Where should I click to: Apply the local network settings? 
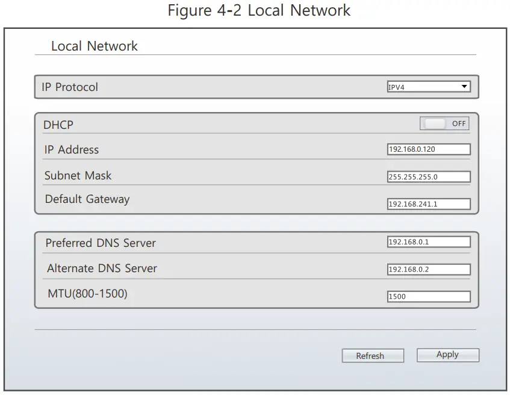[x=447, y=355]
